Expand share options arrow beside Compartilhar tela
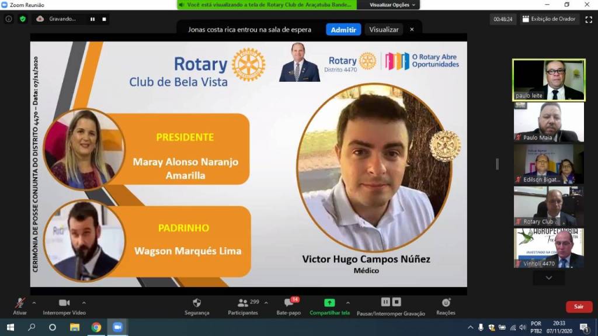This screenshot has height=336, width=598. 348,303
